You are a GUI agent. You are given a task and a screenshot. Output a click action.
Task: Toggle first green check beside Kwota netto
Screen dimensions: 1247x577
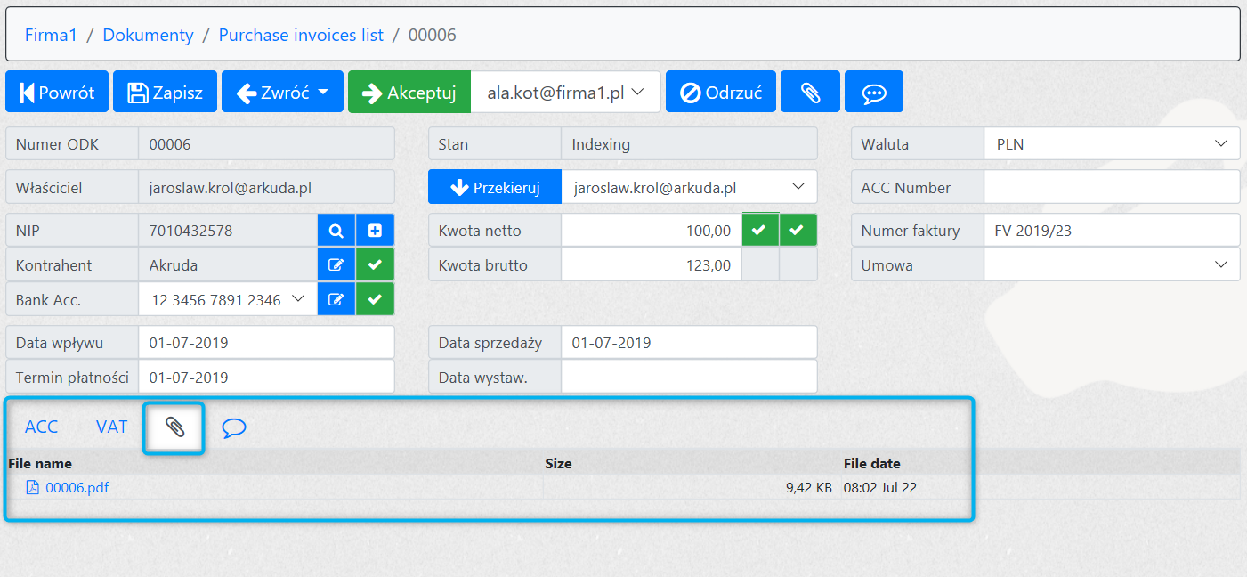[x=760, y=231]
